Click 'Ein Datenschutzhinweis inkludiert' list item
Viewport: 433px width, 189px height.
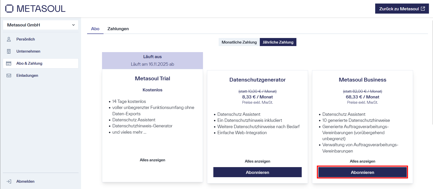250,120
